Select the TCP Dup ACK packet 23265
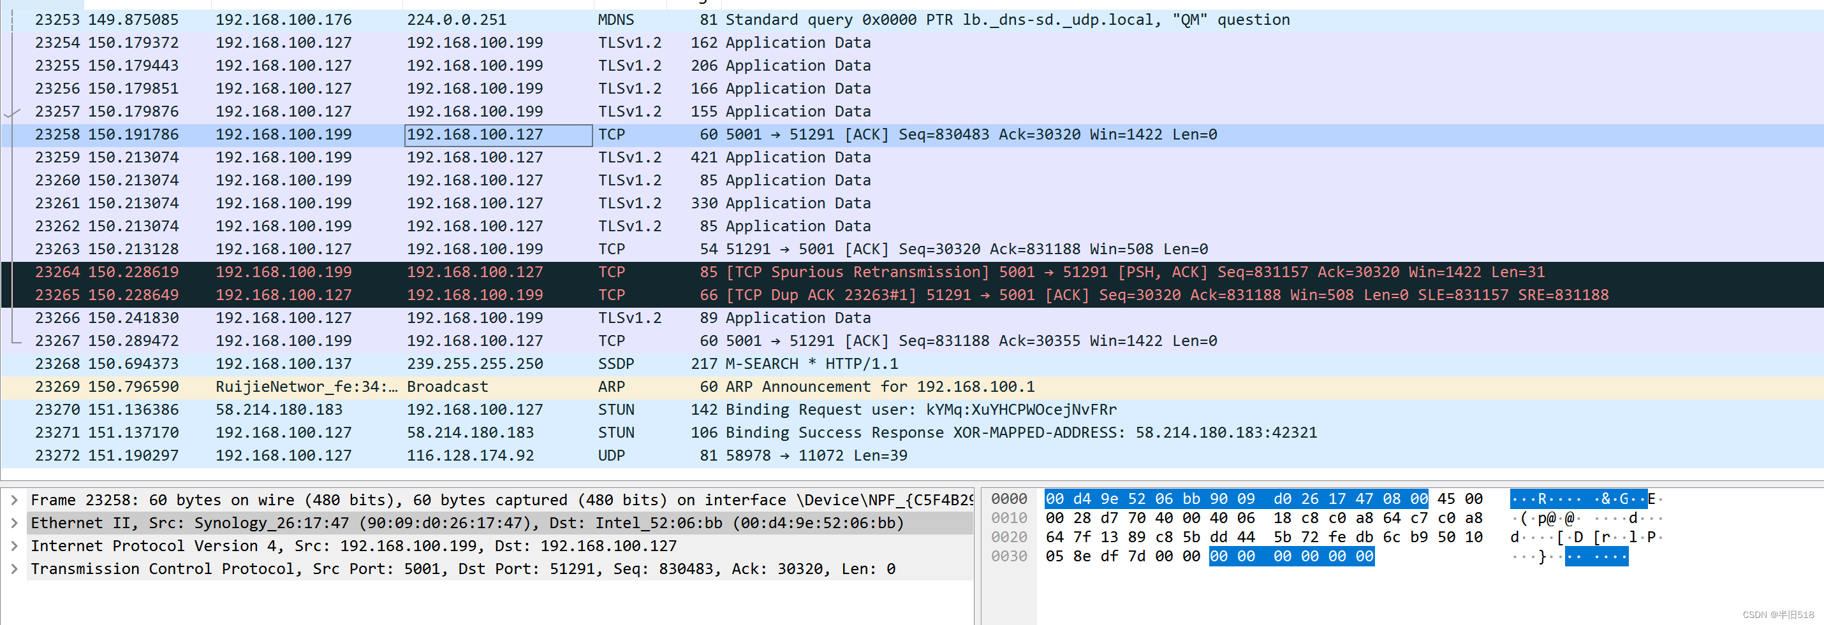Image resolution: width=1824 pixels, height=625 pixels. (912, 296)
